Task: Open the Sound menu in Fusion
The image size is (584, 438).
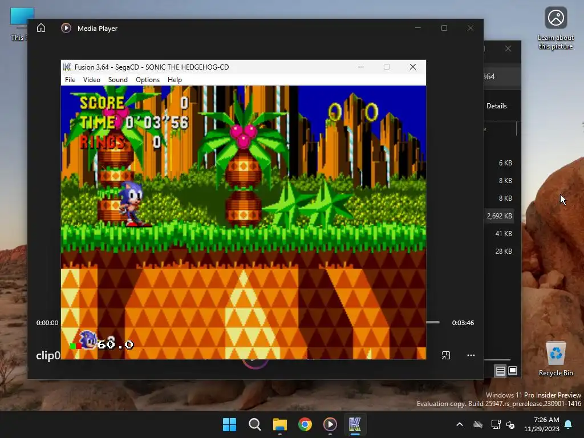Action: coord(117,80)
